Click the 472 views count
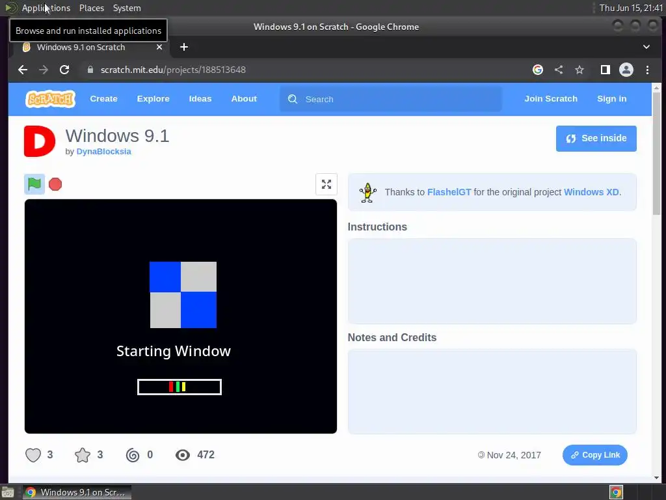 (206, 454)
